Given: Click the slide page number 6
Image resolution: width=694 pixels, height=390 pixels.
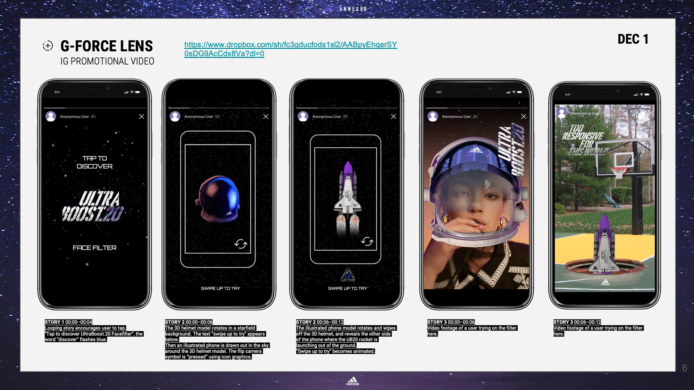Looking at the screenshot, I should click(x=684, y=368).
